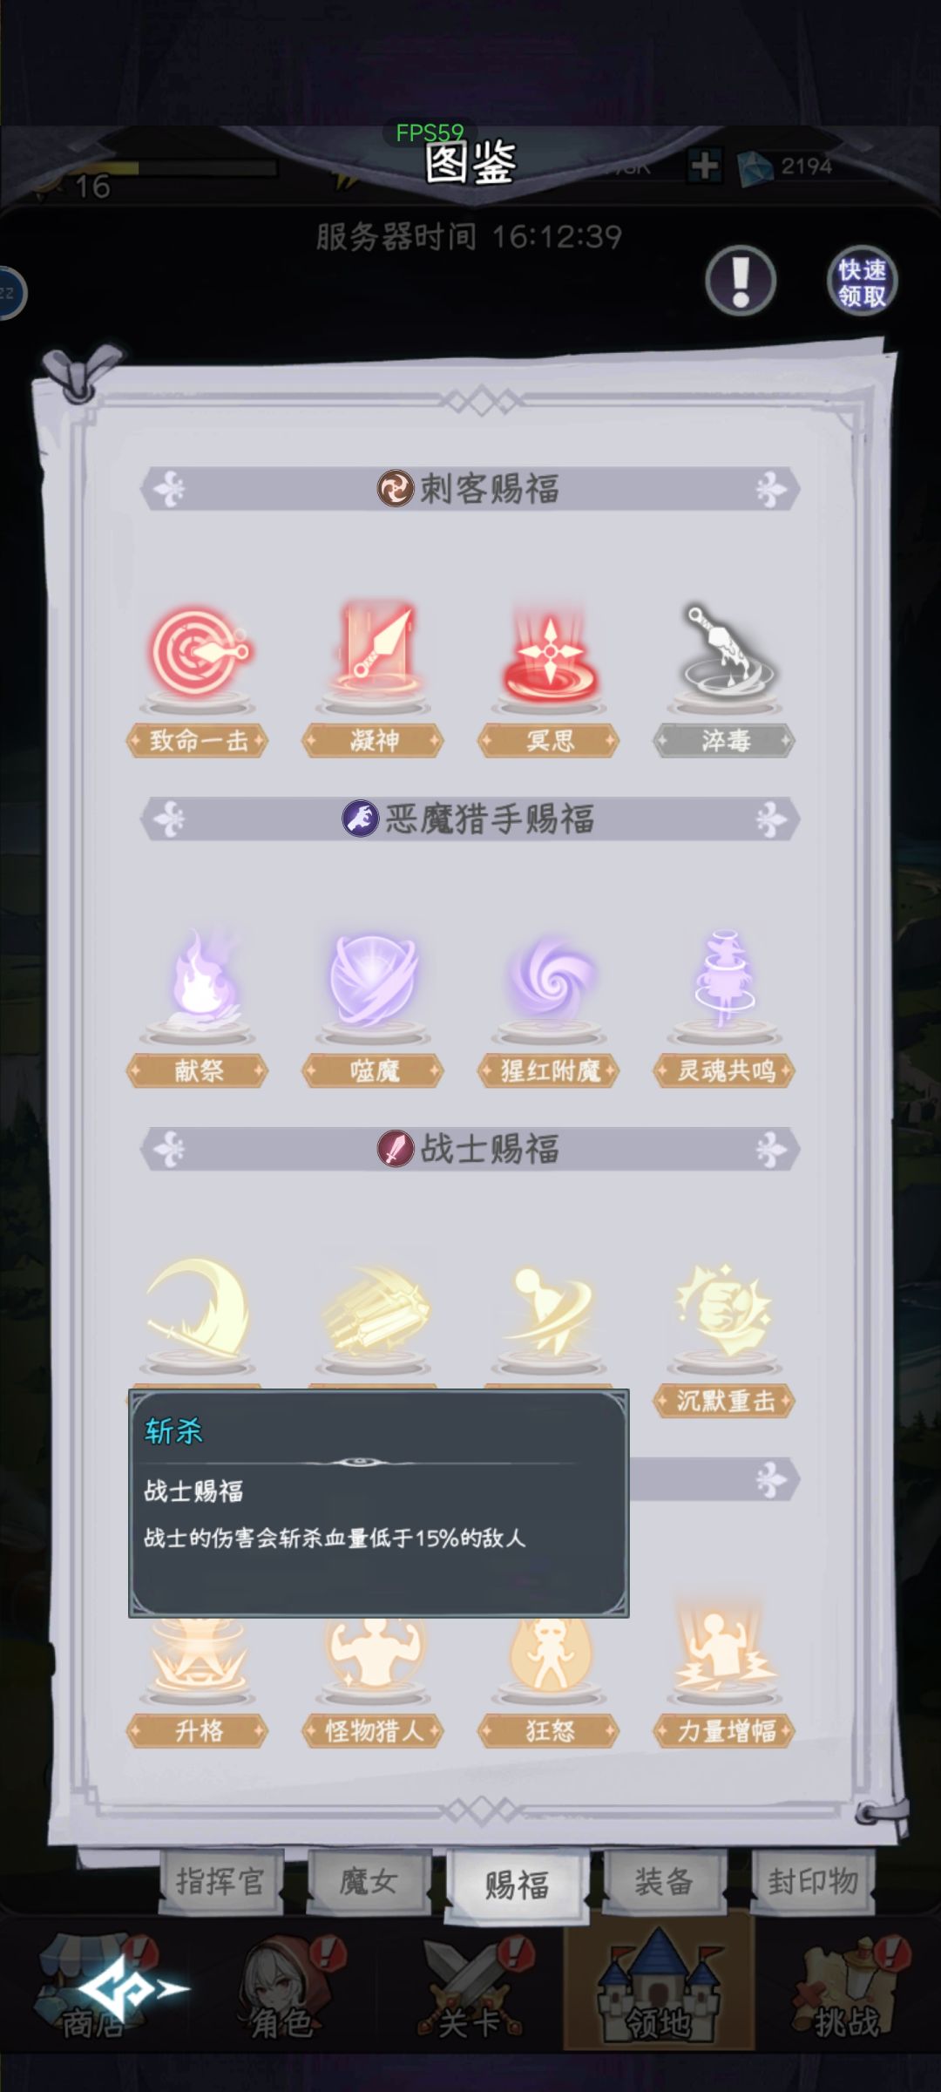Image resolution: width=941 pixels, height=2092 pixels.
Task: Switch to the 魔女 tab
Action: pyautogui.click(x=369, y=1881)
